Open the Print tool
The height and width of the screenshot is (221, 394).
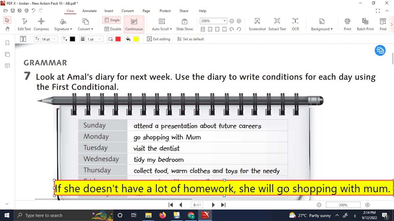pos(348,25)
